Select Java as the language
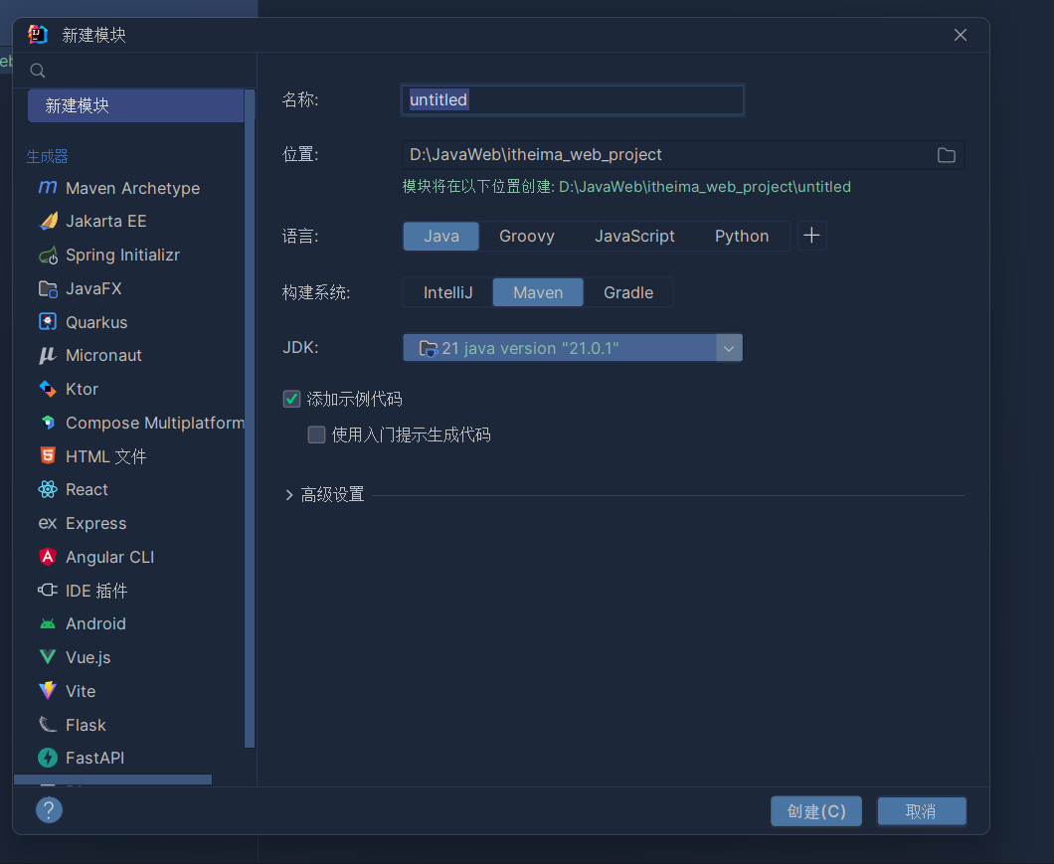The image size is (1054, 864). (440, 236)
